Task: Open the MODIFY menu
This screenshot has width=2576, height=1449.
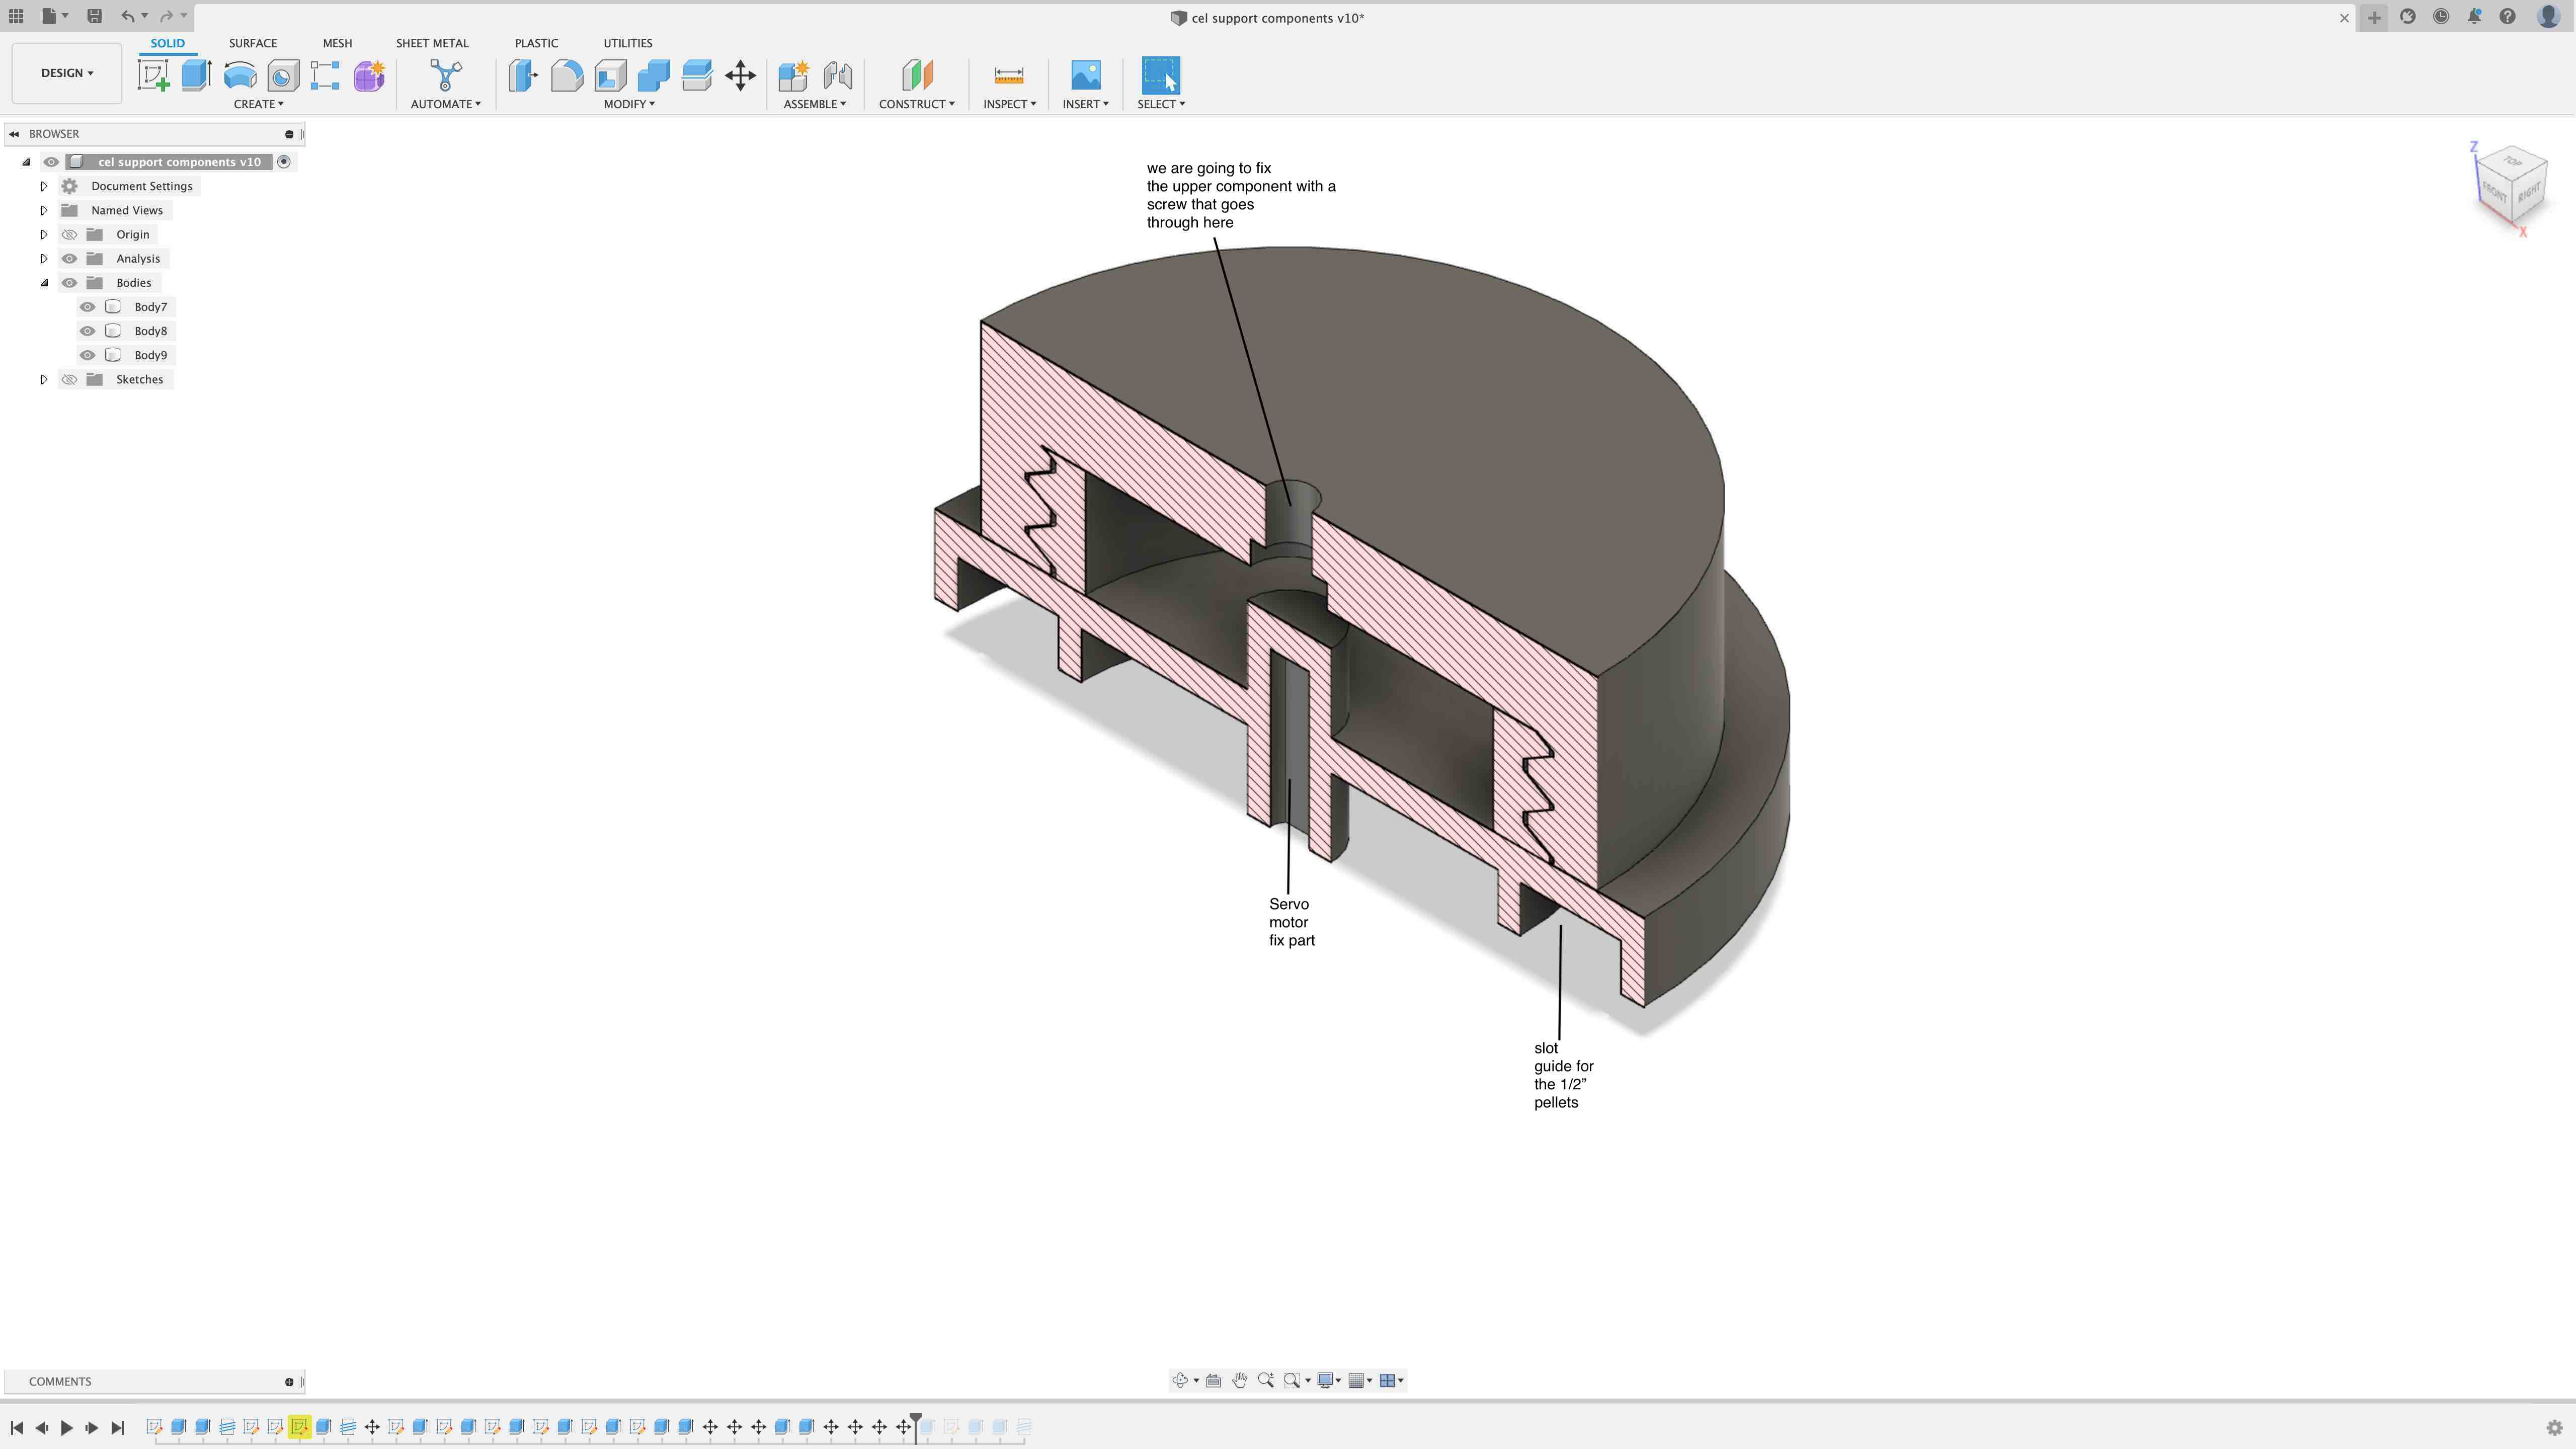Action: pos(629,104)
